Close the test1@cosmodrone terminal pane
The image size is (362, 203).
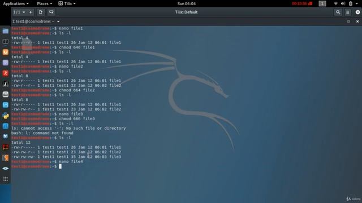pos(357,21)
